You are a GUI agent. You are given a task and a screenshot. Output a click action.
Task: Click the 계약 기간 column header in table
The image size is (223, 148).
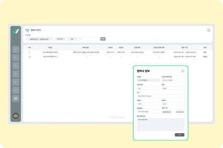[185, 48]
